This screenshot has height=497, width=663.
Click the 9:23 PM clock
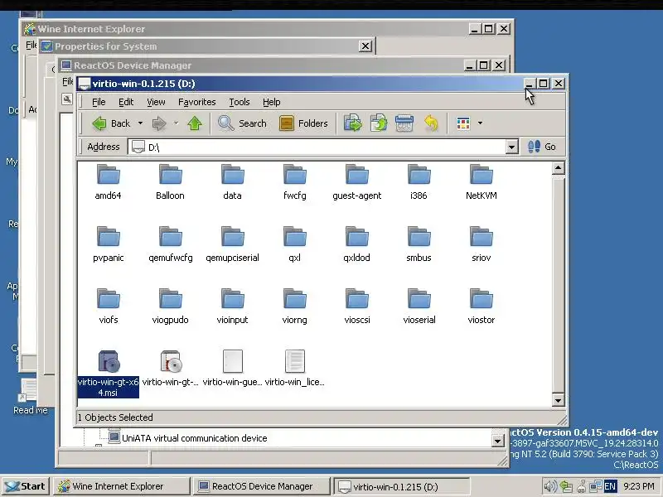tap(639, 486)
